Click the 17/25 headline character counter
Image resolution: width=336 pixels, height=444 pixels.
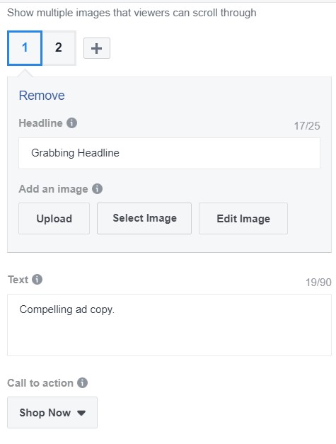coord(307,126)
